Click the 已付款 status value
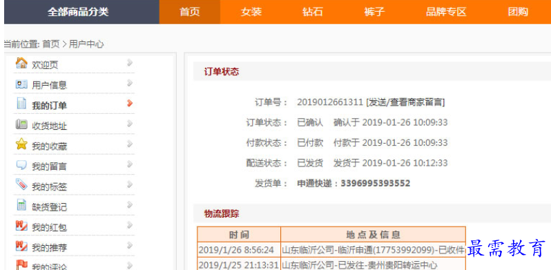This screenshot has width=551, height=270. (x=310, y=142)
